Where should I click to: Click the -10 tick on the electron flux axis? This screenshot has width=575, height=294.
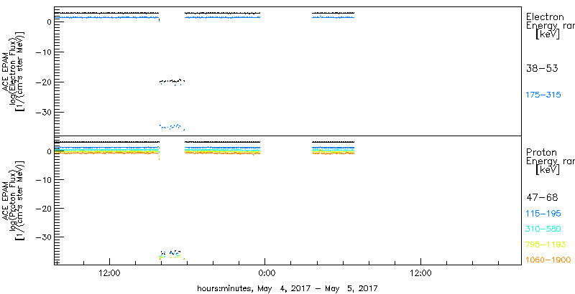pyautogui.click(x=43, y=52)
